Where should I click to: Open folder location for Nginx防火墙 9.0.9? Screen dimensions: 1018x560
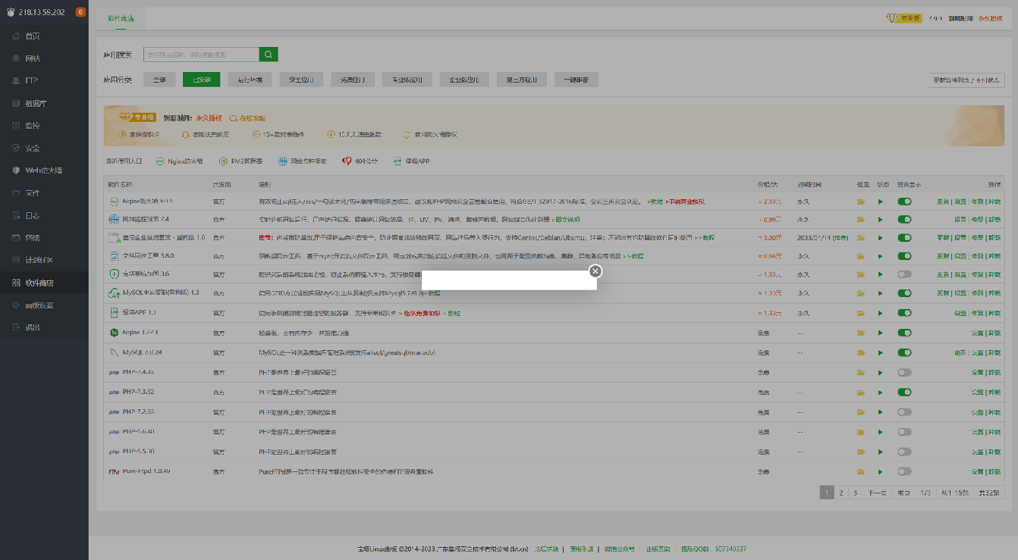coord(861,202)
